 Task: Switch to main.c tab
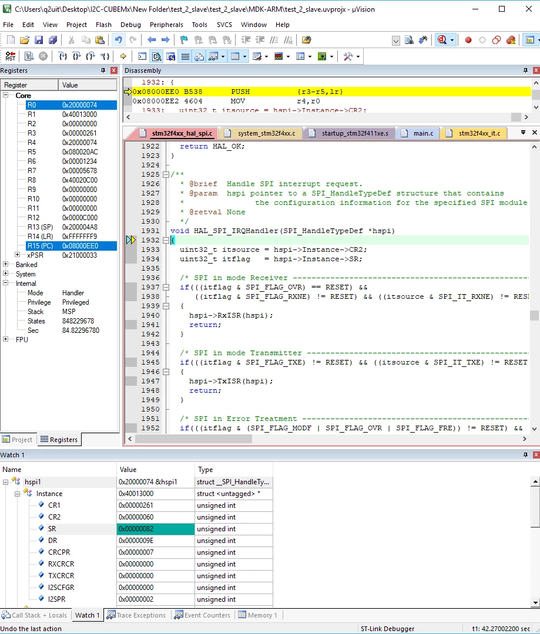pyautogui.click(x=418, y=133)
